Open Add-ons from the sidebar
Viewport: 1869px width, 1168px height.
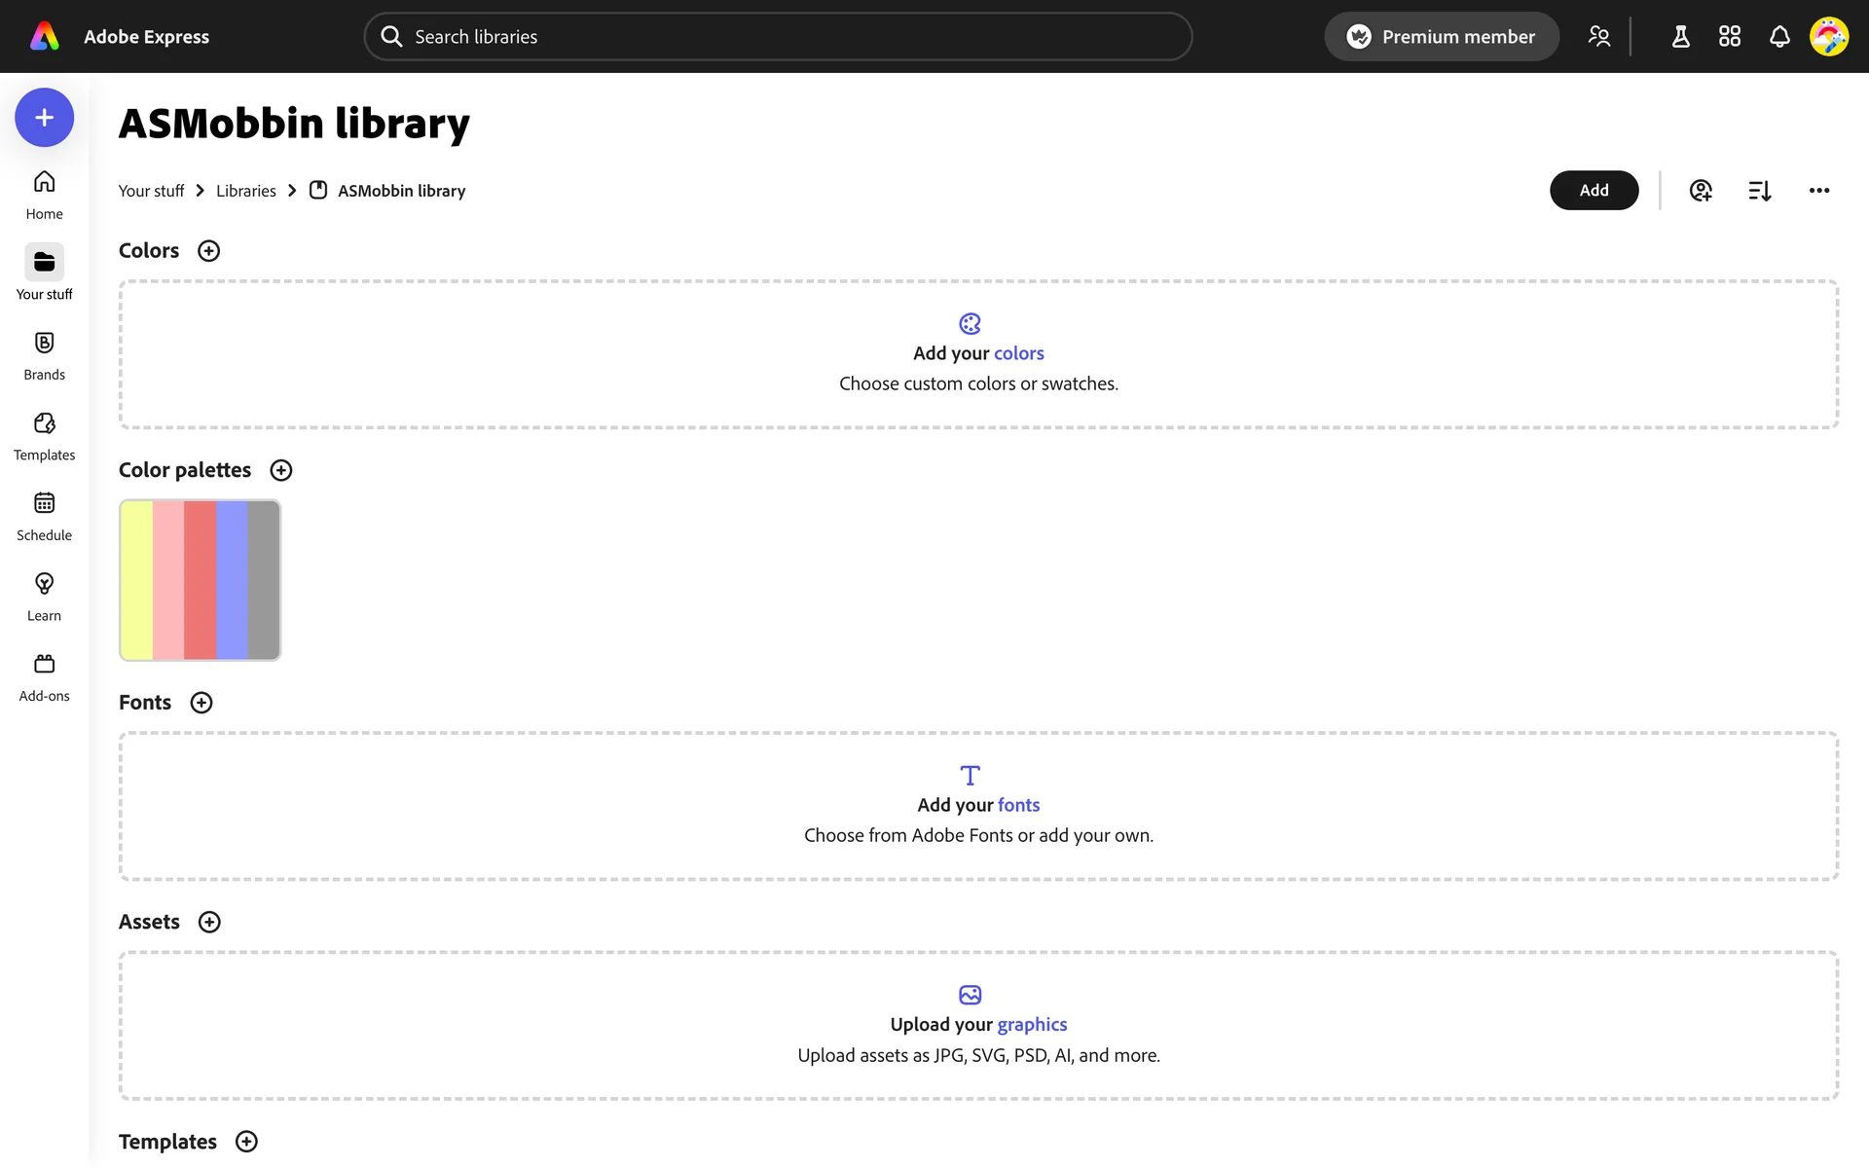44,676
